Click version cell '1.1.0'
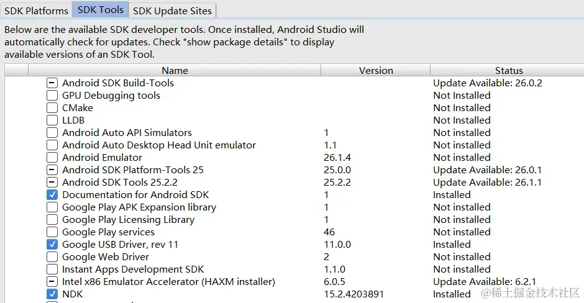584x303 pixels. tap(334, 269)
